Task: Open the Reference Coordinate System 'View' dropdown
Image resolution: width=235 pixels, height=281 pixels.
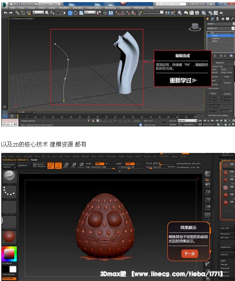Action: (90, 12)
